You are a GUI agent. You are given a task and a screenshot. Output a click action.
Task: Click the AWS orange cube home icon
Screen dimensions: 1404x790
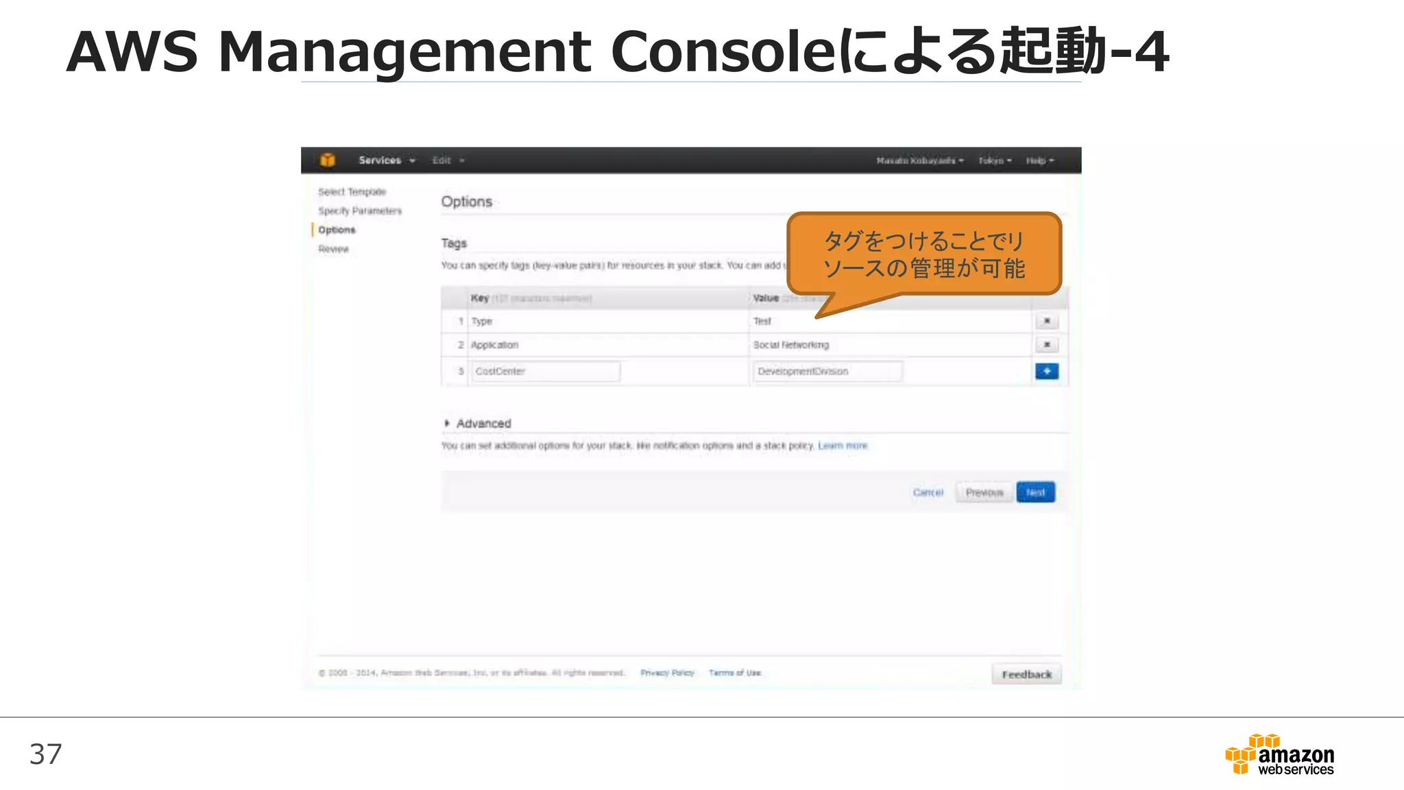coord(328,160)
